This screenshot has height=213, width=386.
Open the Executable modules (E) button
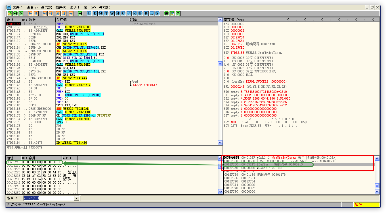coord(95,13)
